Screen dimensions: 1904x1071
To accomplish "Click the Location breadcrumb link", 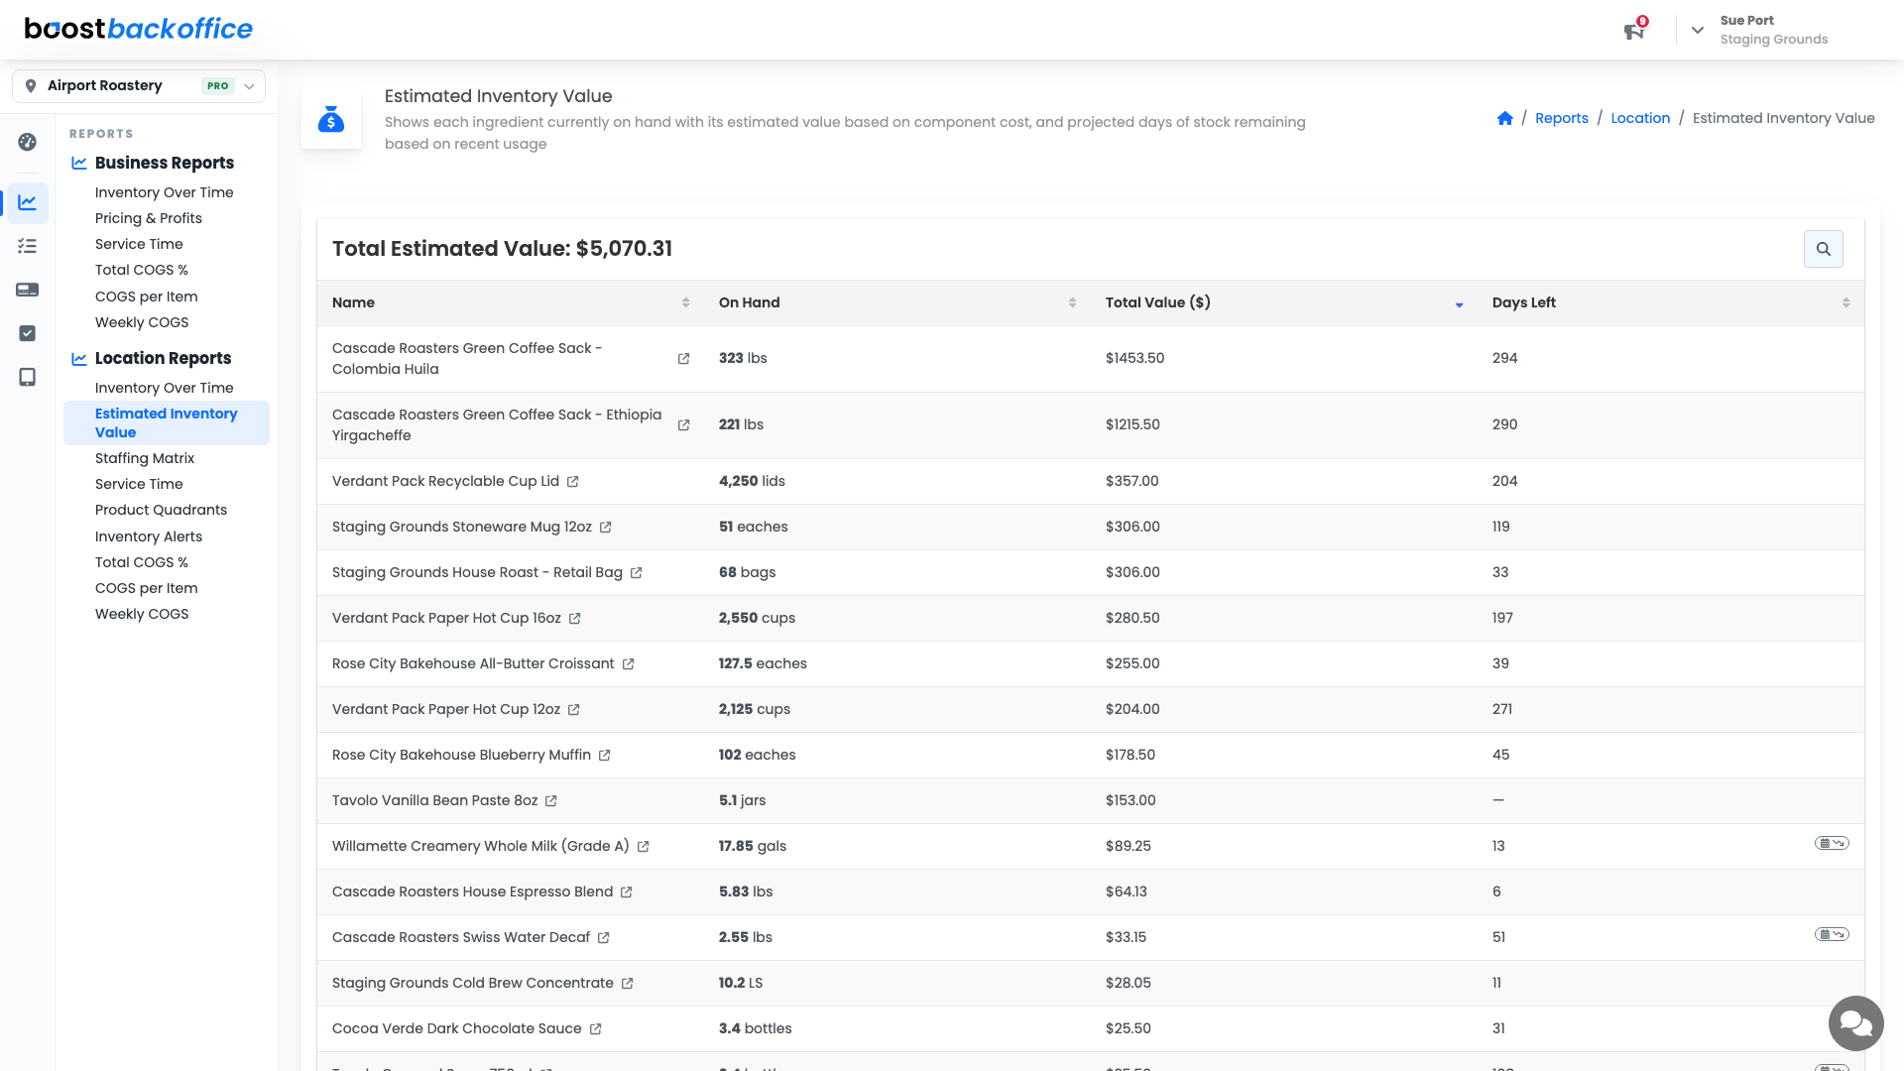I will [1640, 118].
